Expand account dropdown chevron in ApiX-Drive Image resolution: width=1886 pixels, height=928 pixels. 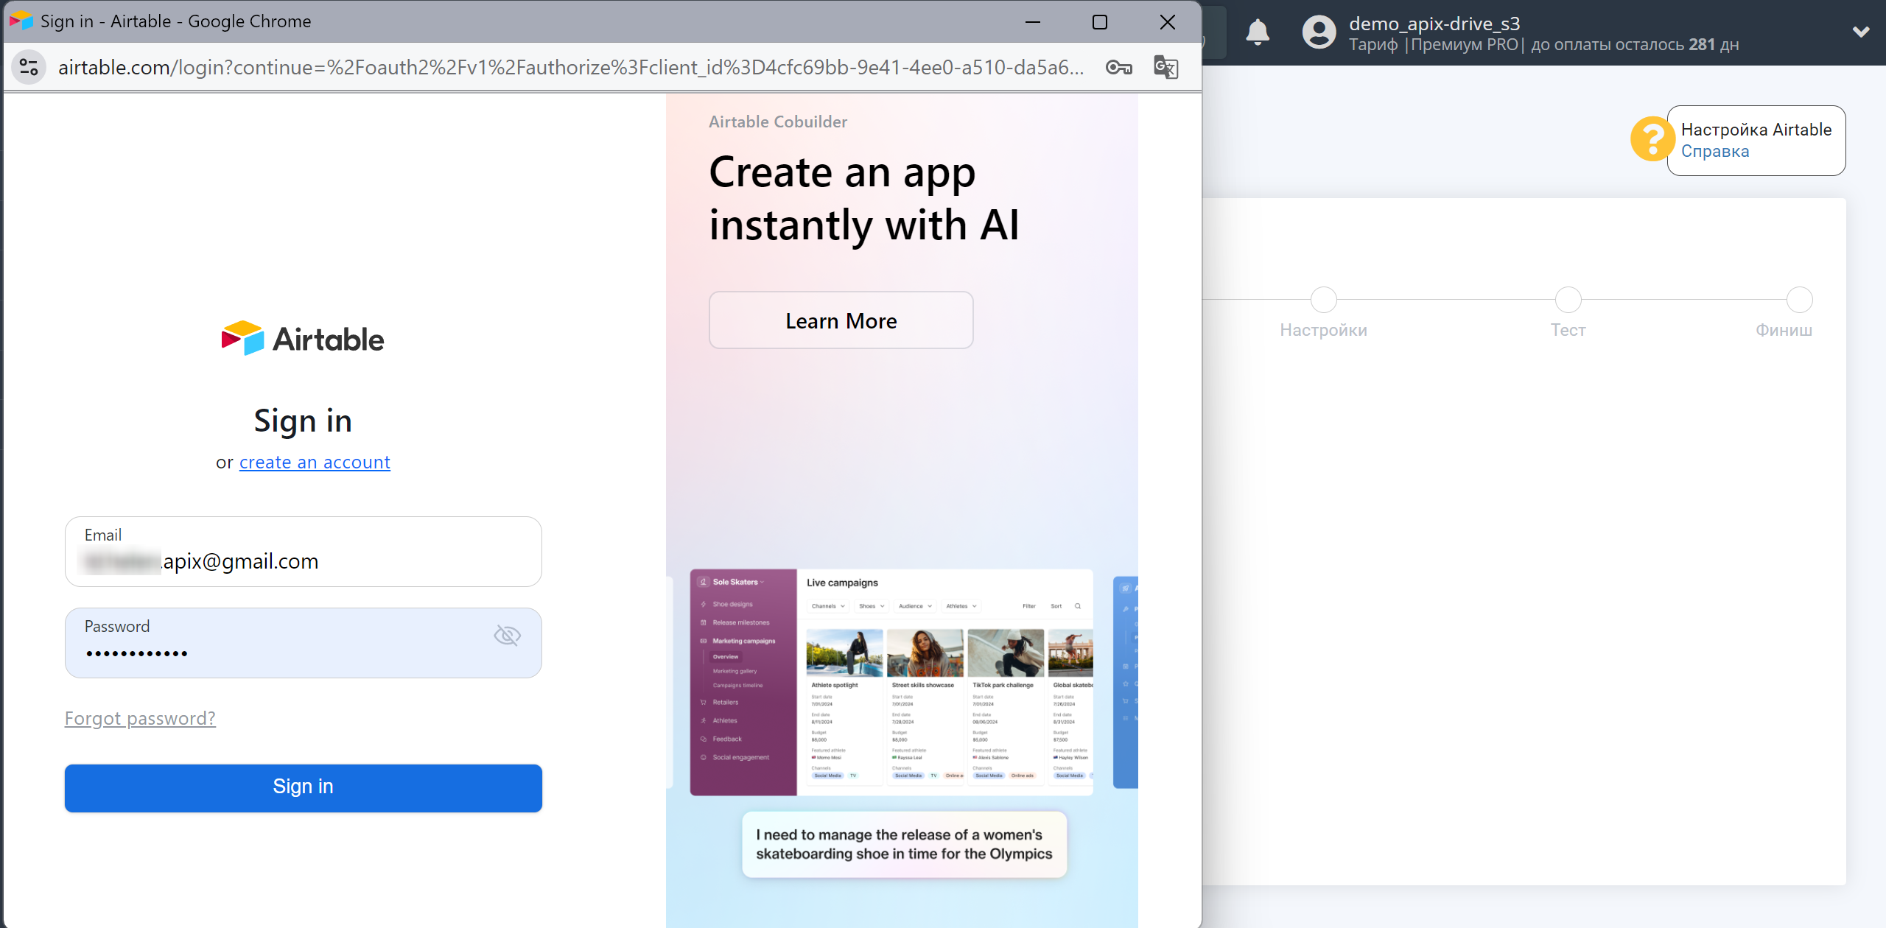pos(1861,32)
